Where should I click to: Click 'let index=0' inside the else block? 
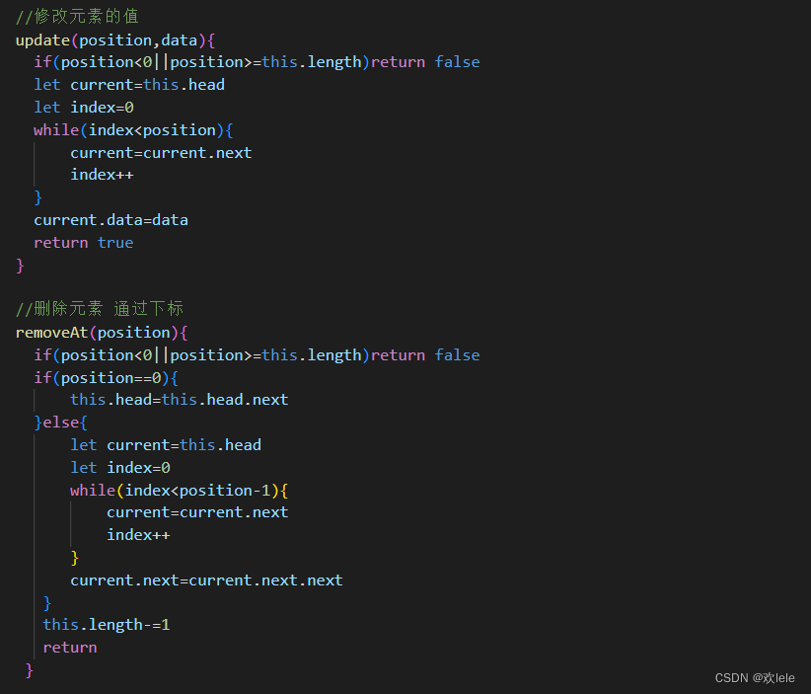pos(120,468)
